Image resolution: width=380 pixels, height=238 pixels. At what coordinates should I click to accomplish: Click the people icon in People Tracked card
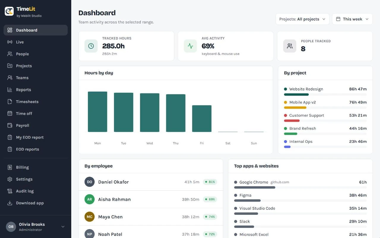click(290, 46)
